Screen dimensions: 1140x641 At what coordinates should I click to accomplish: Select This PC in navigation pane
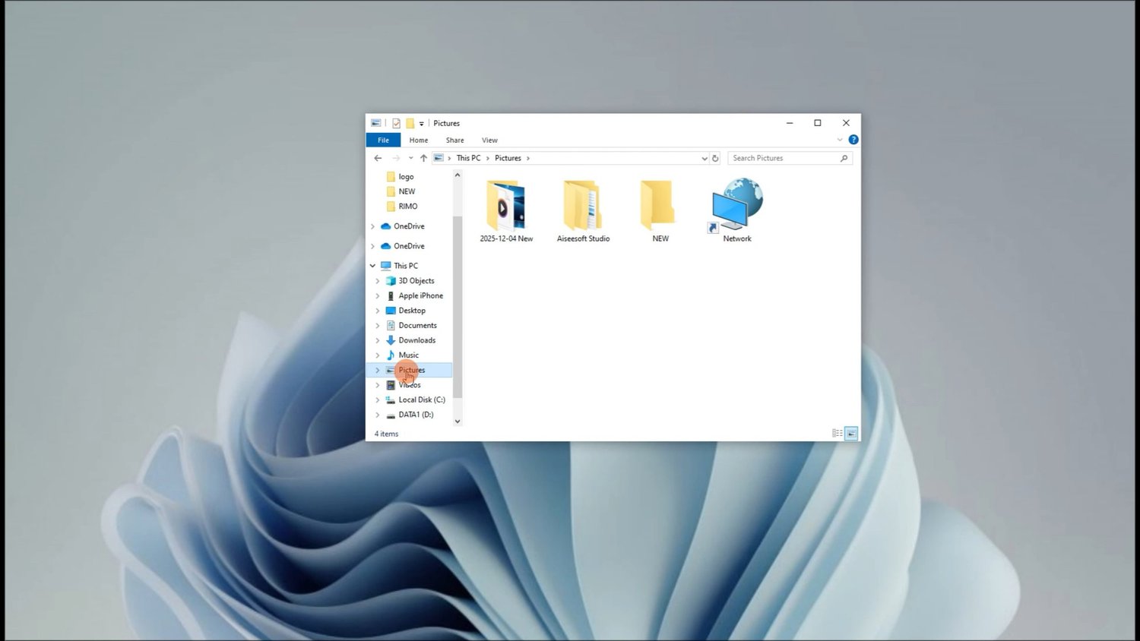pos(406,266)
